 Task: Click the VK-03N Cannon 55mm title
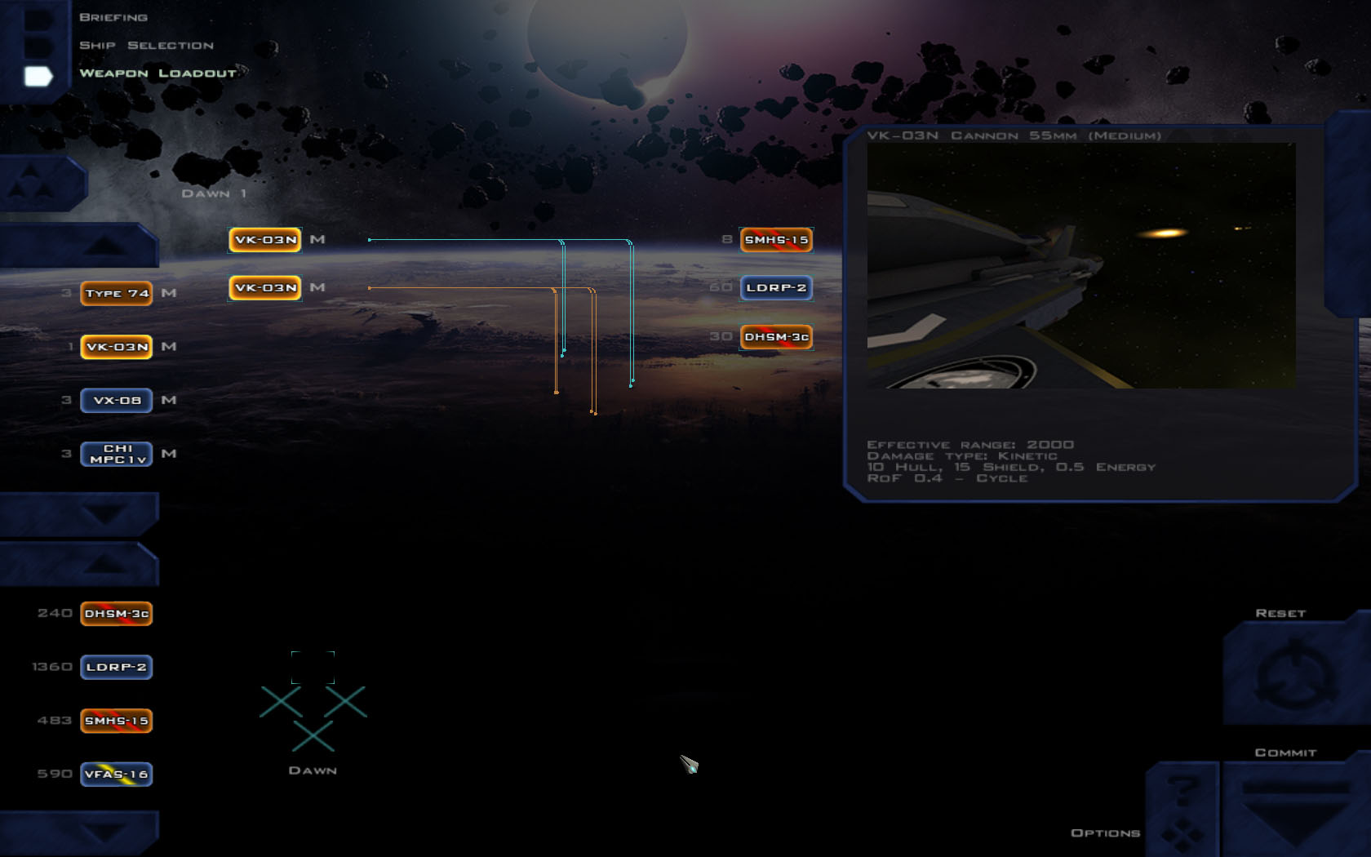click(x=1014, y=135)
